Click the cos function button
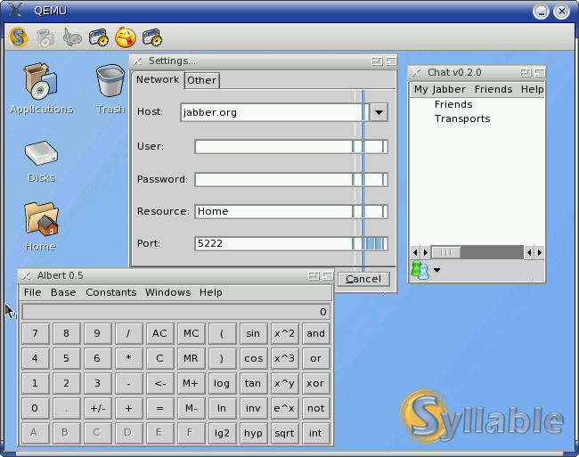 [253, 358]
